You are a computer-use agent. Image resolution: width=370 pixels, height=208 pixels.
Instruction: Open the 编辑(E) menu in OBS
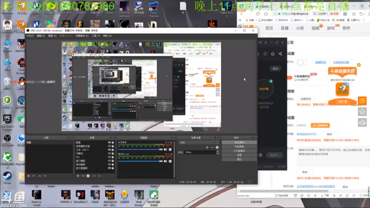pos(41,36)
